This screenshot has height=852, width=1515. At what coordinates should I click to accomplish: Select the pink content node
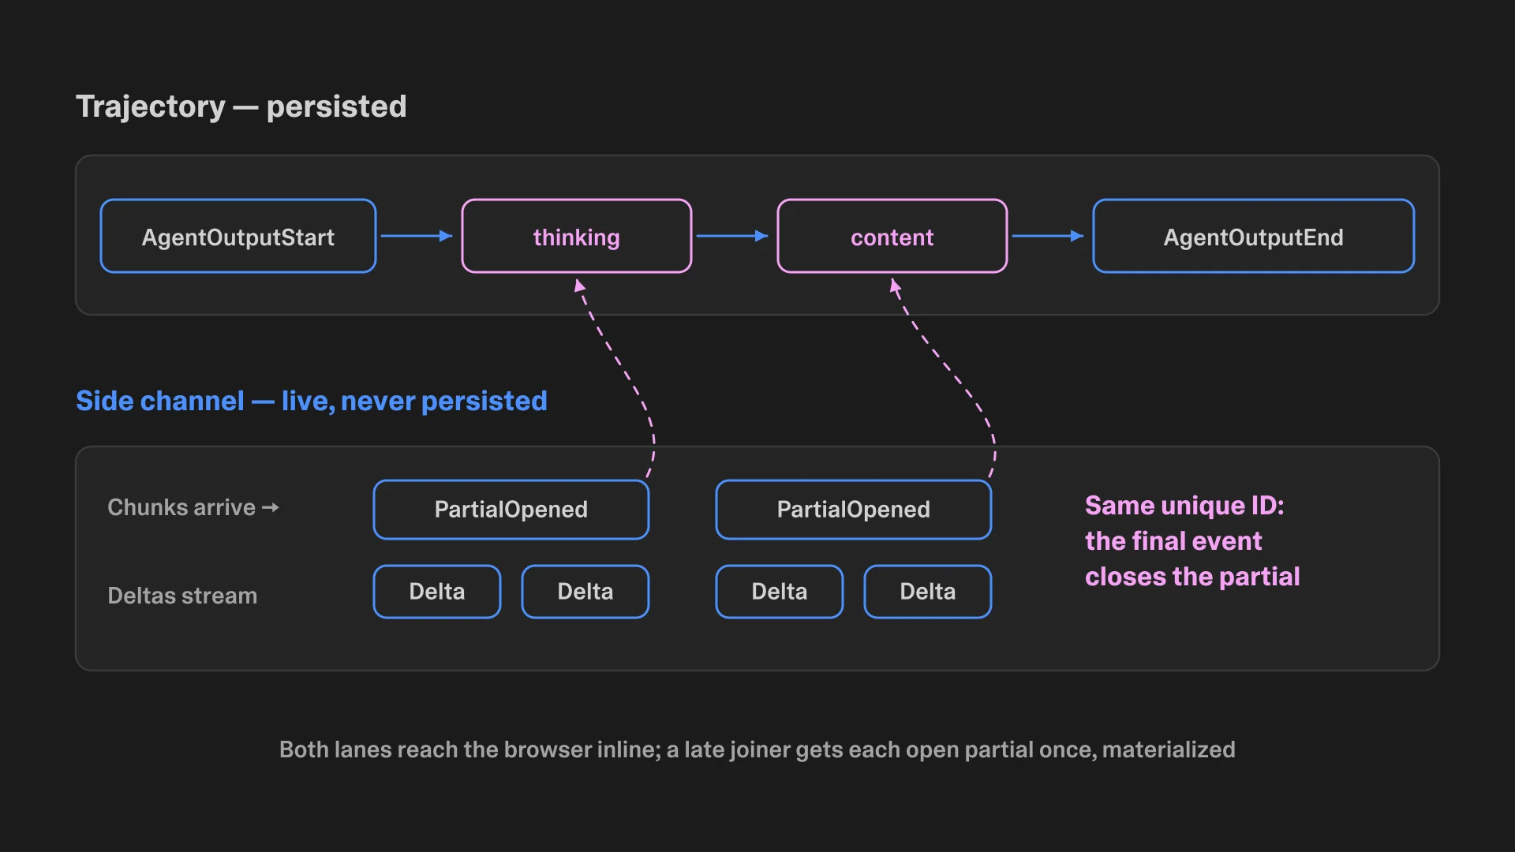(892, 236)
